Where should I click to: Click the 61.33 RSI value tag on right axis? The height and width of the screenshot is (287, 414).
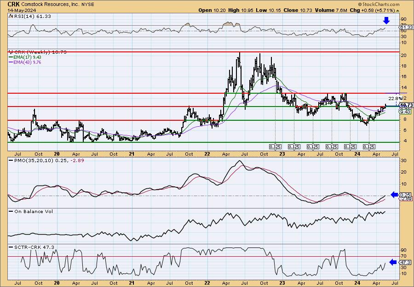click(407, 28)
